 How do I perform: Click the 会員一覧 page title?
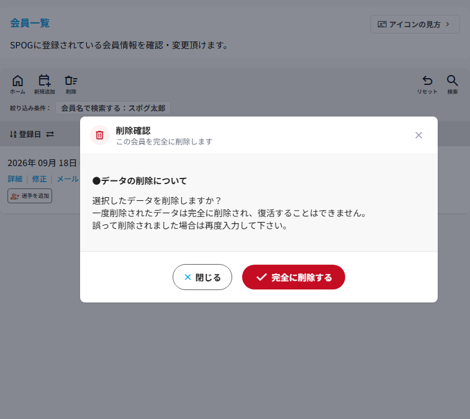click(x=30, y=23)
